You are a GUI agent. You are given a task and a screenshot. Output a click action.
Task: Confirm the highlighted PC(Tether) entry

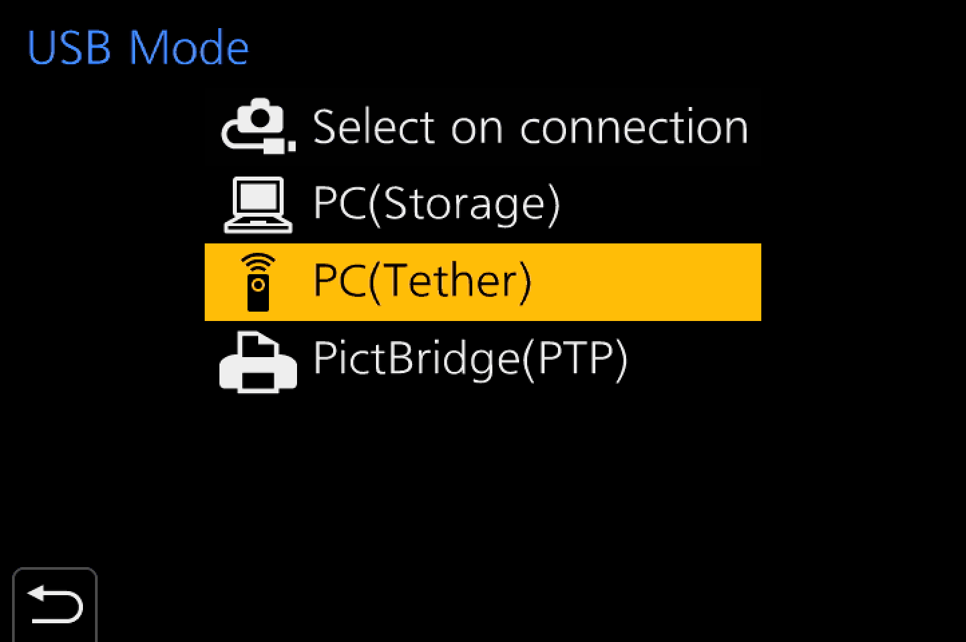422,282
